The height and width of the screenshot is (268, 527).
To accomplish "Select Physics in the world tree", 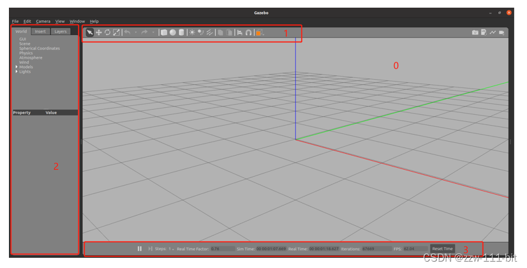I will (26, 53).
